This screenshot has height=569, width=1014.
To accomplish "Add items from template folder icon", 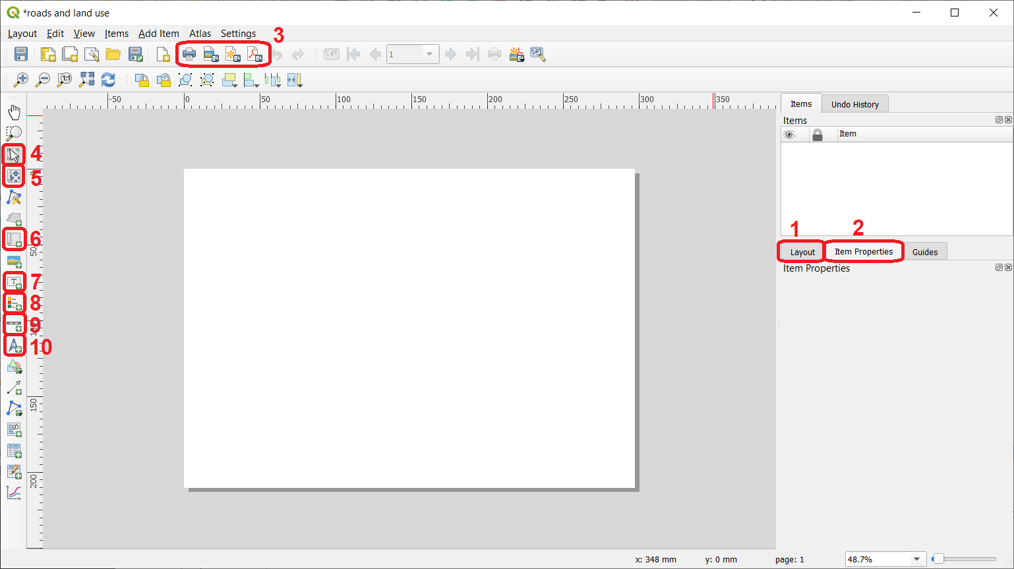I will tap(113, 54).
